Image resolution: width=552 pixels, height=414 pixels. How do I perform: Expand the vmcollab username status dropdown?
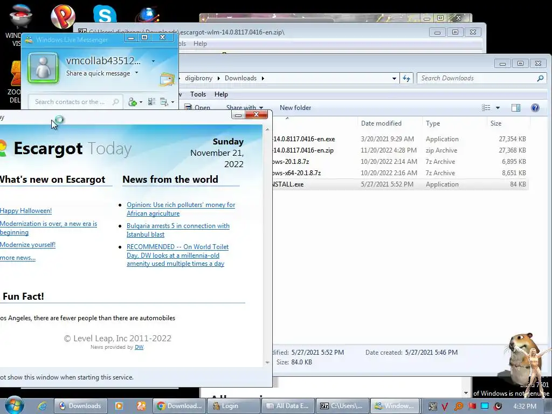(x=153, y=61)
